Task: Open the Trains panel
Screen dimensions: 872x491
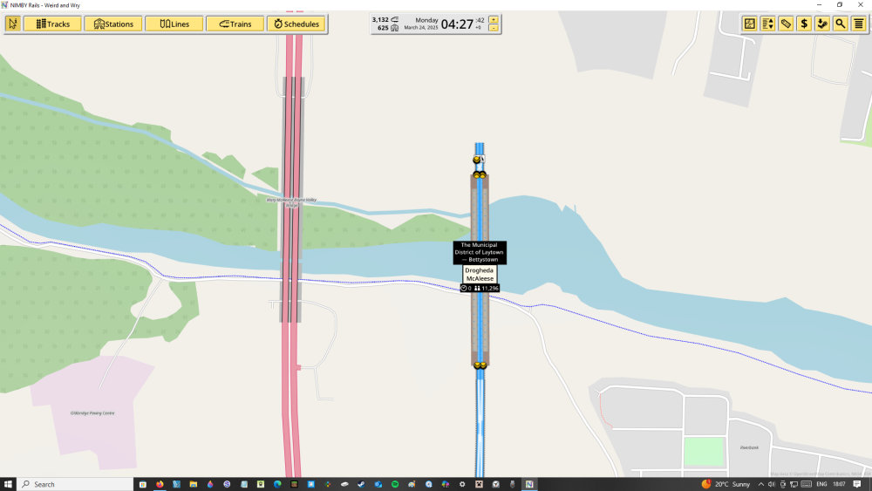Action: [235, 24]
